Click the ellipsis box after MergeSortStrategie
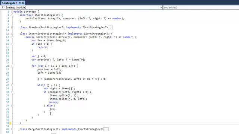 (106, 129)
